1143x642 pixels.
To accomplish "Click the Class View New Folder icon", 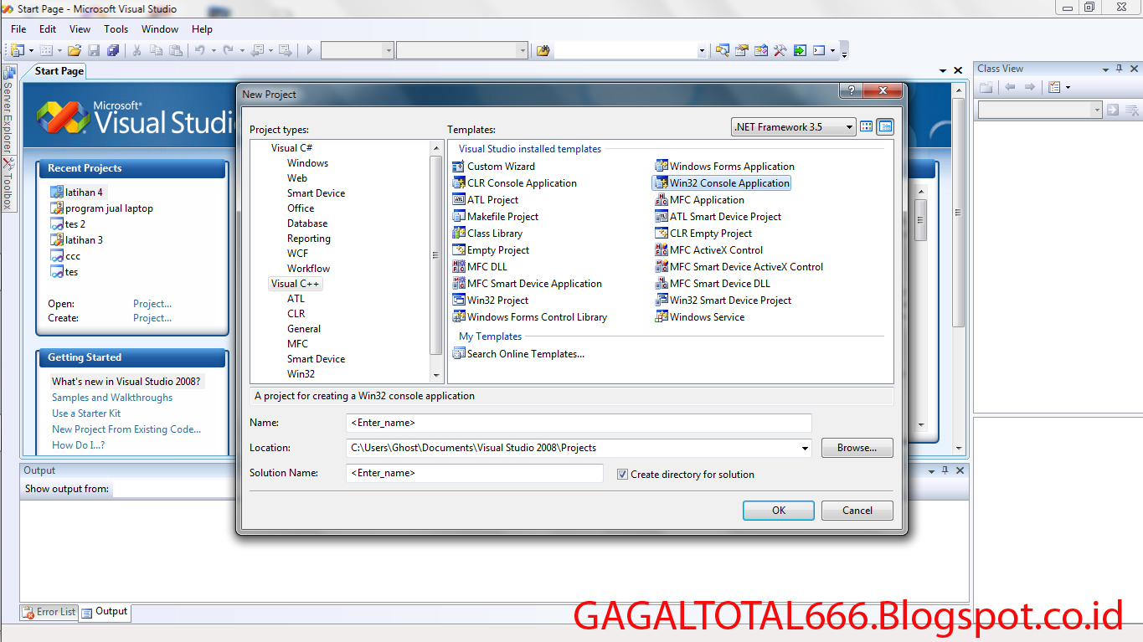I will click(986, 87).
